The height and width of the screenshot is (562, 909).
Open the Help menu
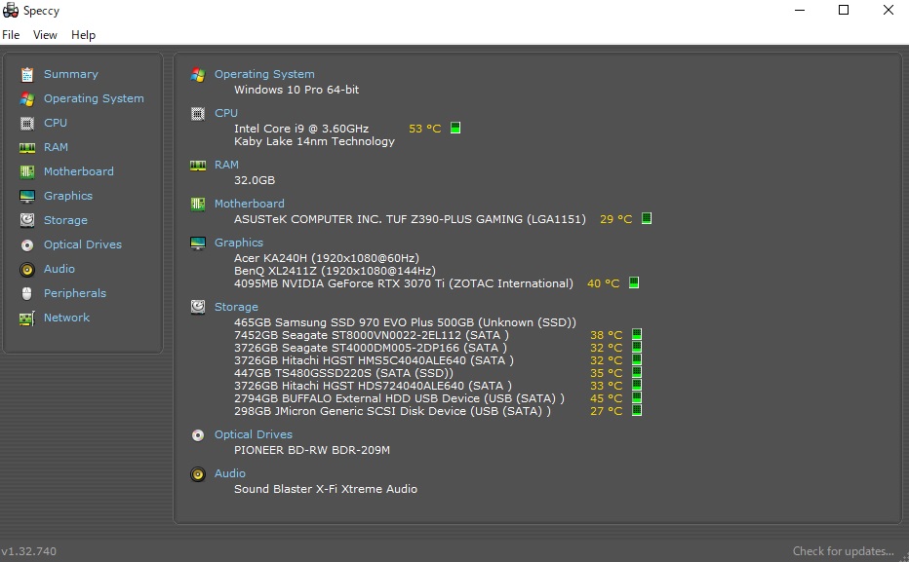coord(84,35)
